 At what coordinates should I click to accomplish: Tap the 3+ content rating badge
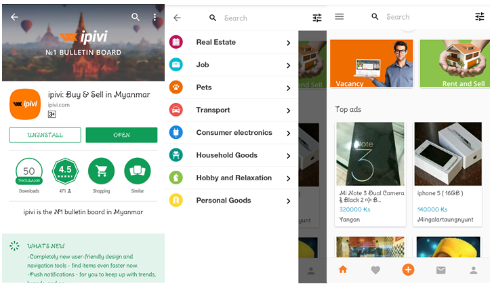[x=52, y=115]
